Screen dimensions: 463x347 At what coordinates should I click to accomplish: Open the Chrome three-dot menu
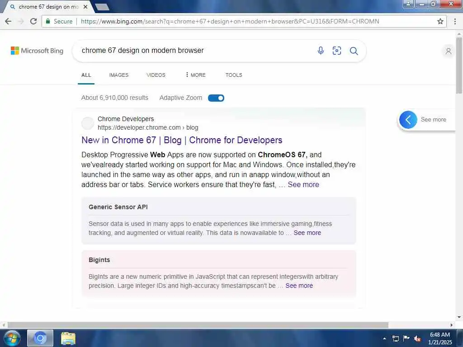coord(455,21)
